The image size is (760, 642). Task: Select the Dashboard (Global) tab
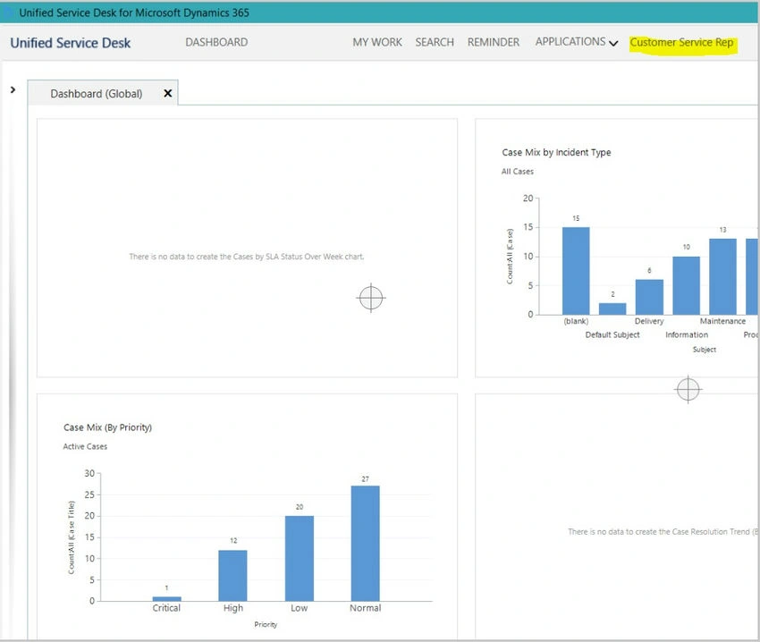[97, 94]
